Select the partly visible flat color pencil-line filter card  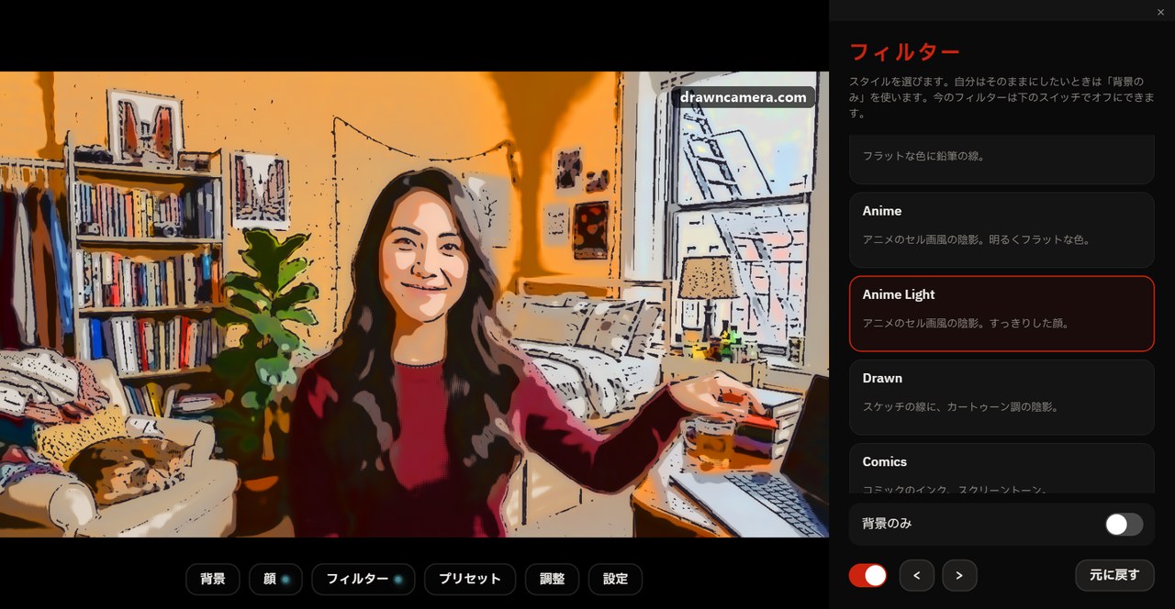1002,159
